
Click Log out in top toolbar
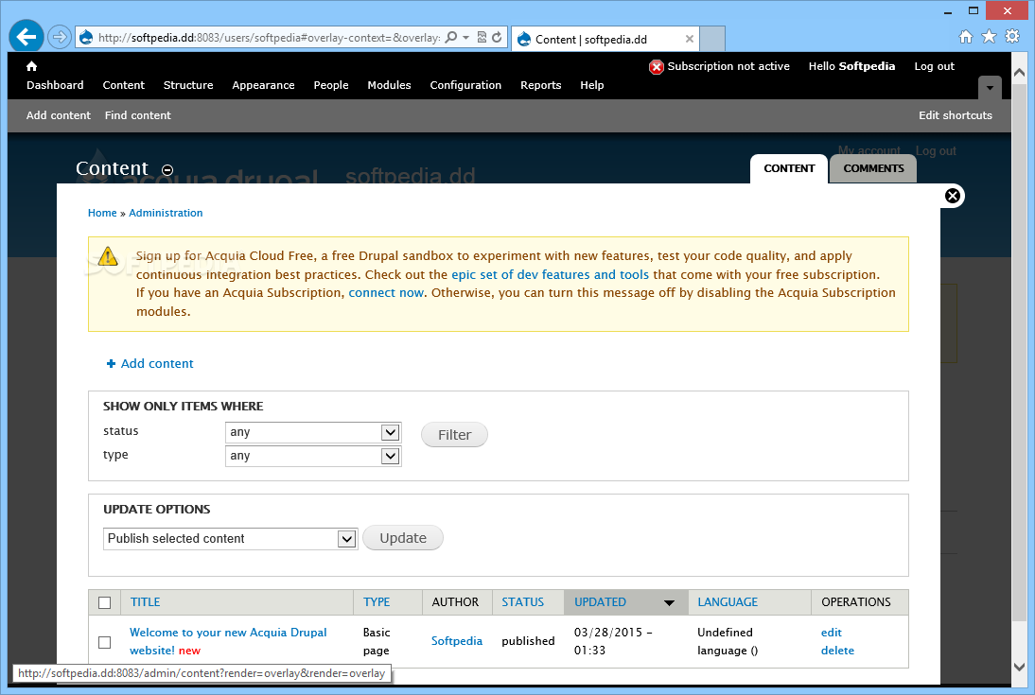click(934, 66)
